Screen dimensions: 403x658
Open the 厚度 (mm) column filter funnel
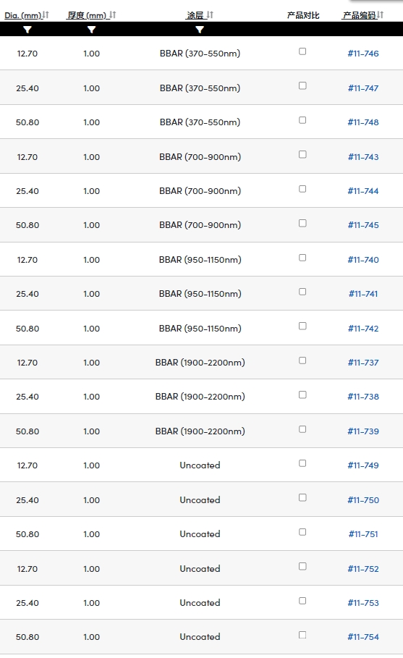(x=91, y=30)
